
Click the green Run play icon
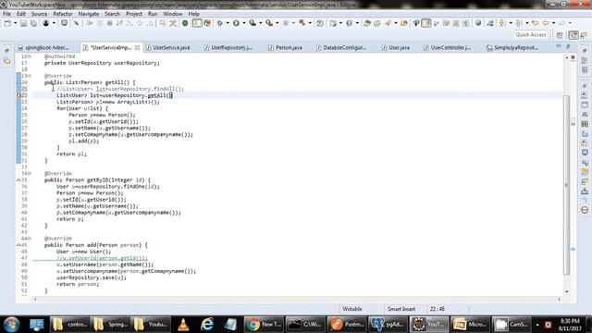(236, 23)
